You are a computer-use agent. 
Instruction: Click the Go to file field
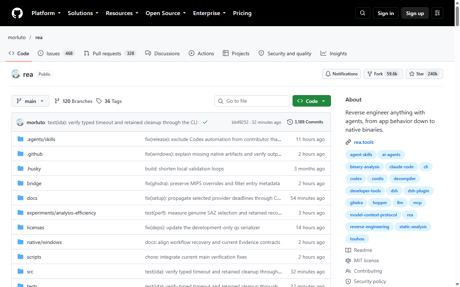[x=252, y=101]
